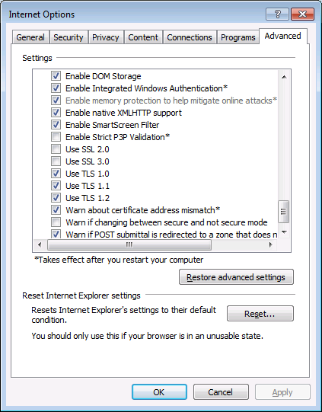Uncheck Use TLS 1.0
This screenshot has height=412, width=322.
click(56, 174)
